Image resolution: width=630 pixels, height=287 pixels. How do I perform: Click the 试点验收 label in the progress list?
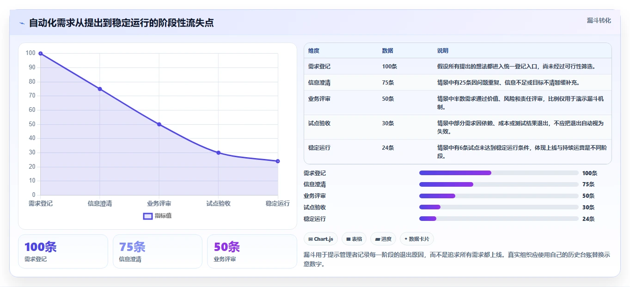[315, 207]
